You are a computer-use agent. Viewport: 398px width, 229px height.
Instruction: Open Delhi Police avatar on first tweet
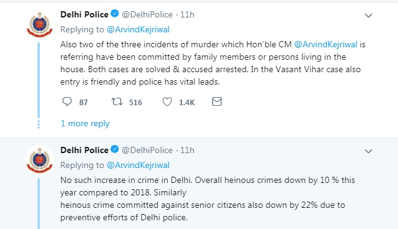point(39,24)
